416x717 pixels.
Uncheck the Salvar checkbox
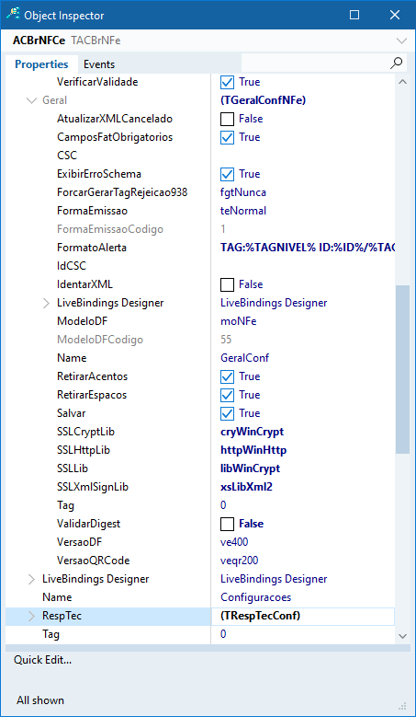[227, 413]
